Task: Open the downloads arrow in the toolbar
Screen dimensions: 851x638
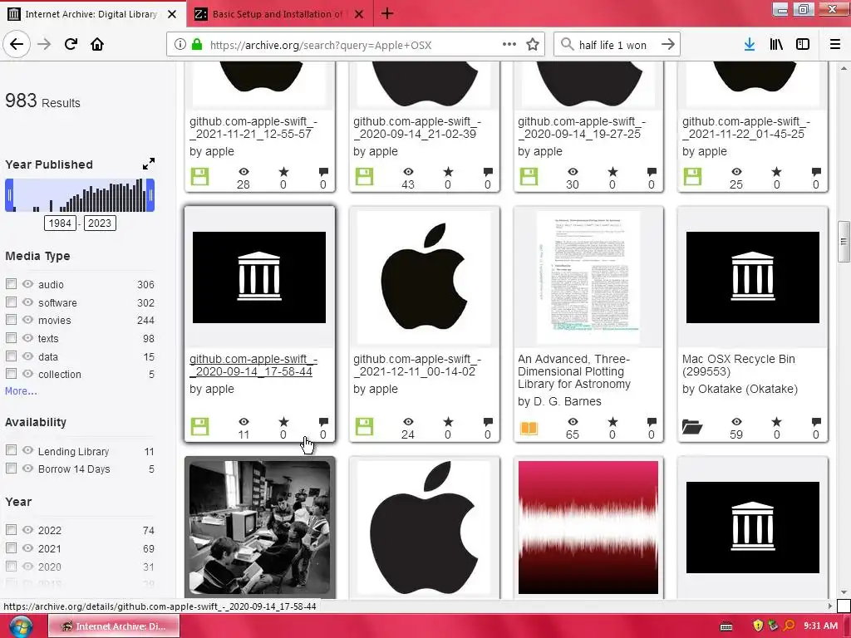Action: pos(750,45)
